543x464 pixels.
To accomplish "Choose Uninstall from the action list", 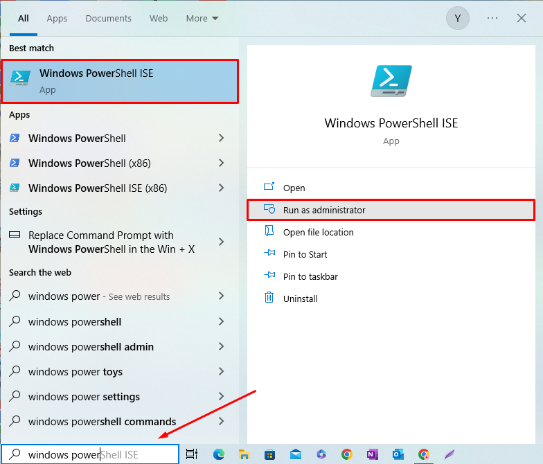I will pos(391,299).
